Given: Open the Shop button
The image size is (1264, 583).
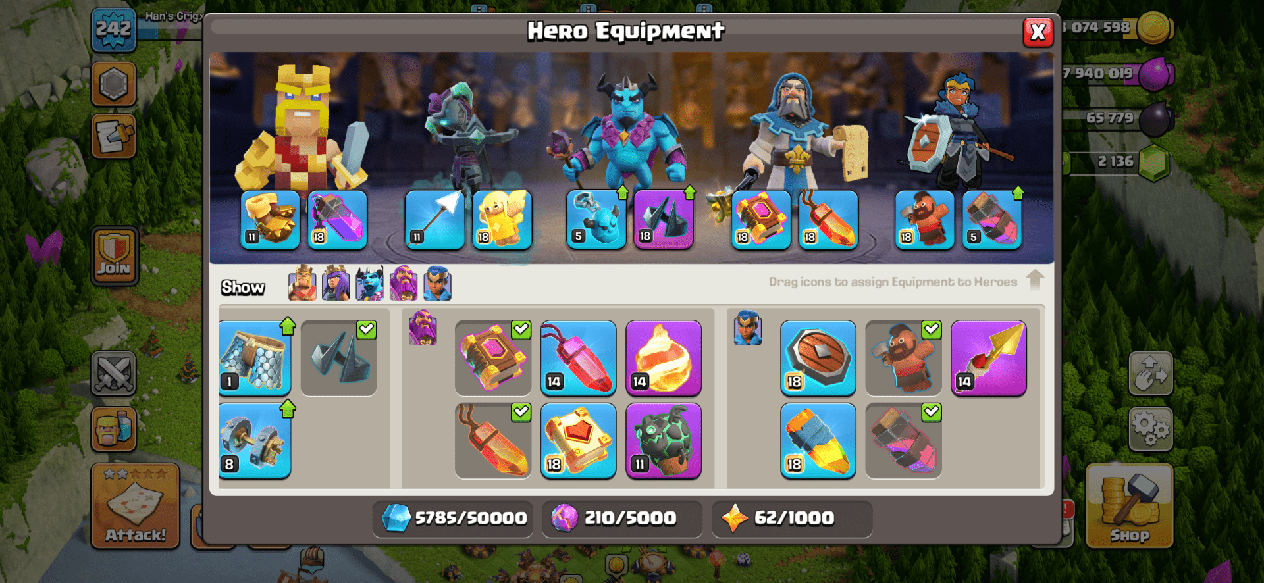Looking at the screenshot, I should tap(1130, 505).
